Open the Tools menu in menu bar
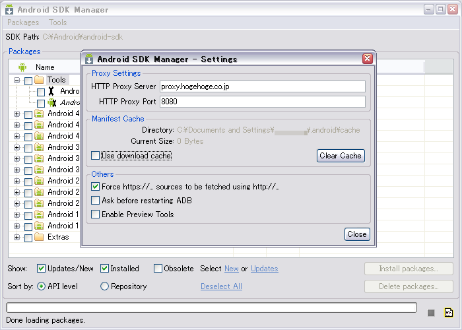 [58, 22]
